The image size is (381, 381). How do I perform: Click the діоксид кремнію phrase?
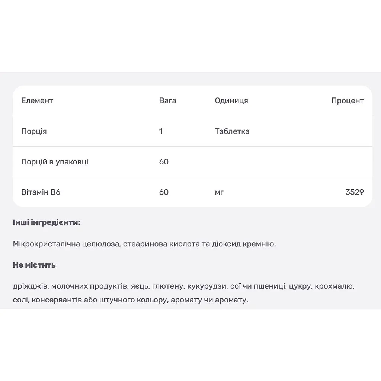244,244
